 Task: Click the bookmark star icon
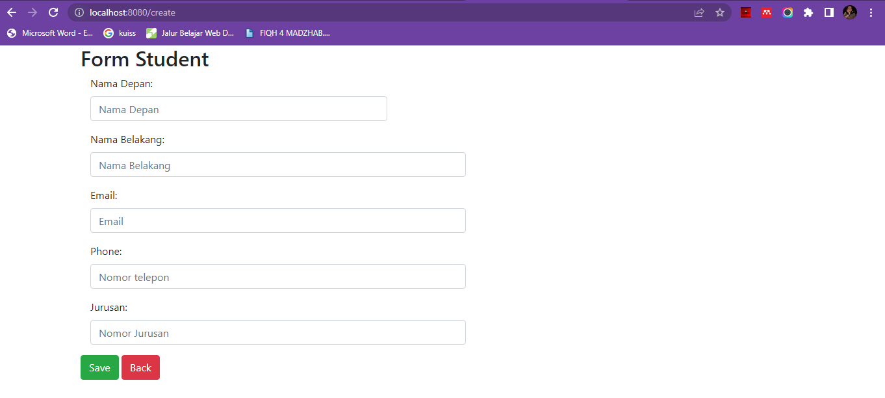coord(719,12)
